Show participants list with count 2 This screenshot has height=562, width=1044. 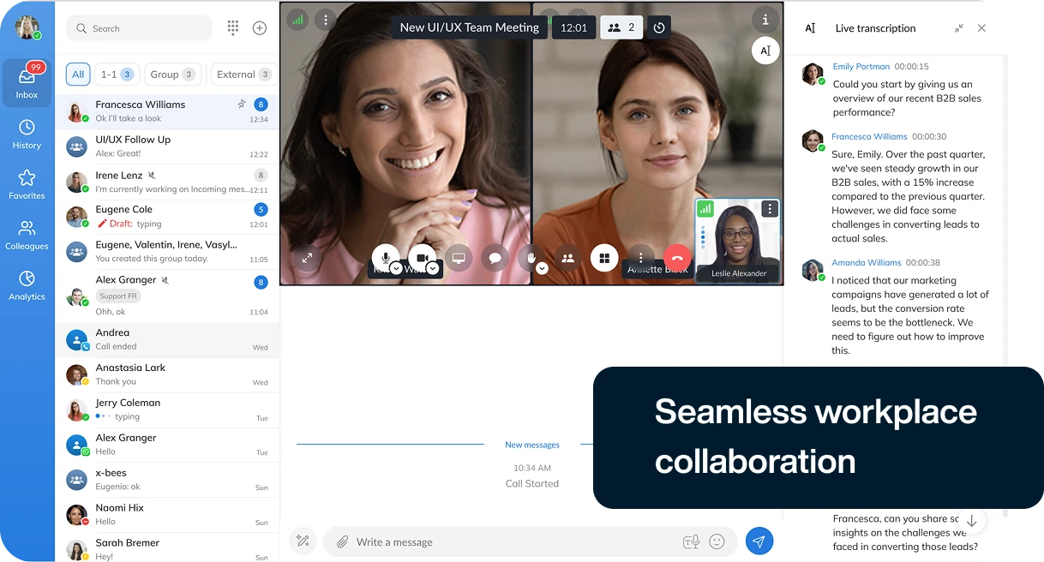(x=621, y=27)
